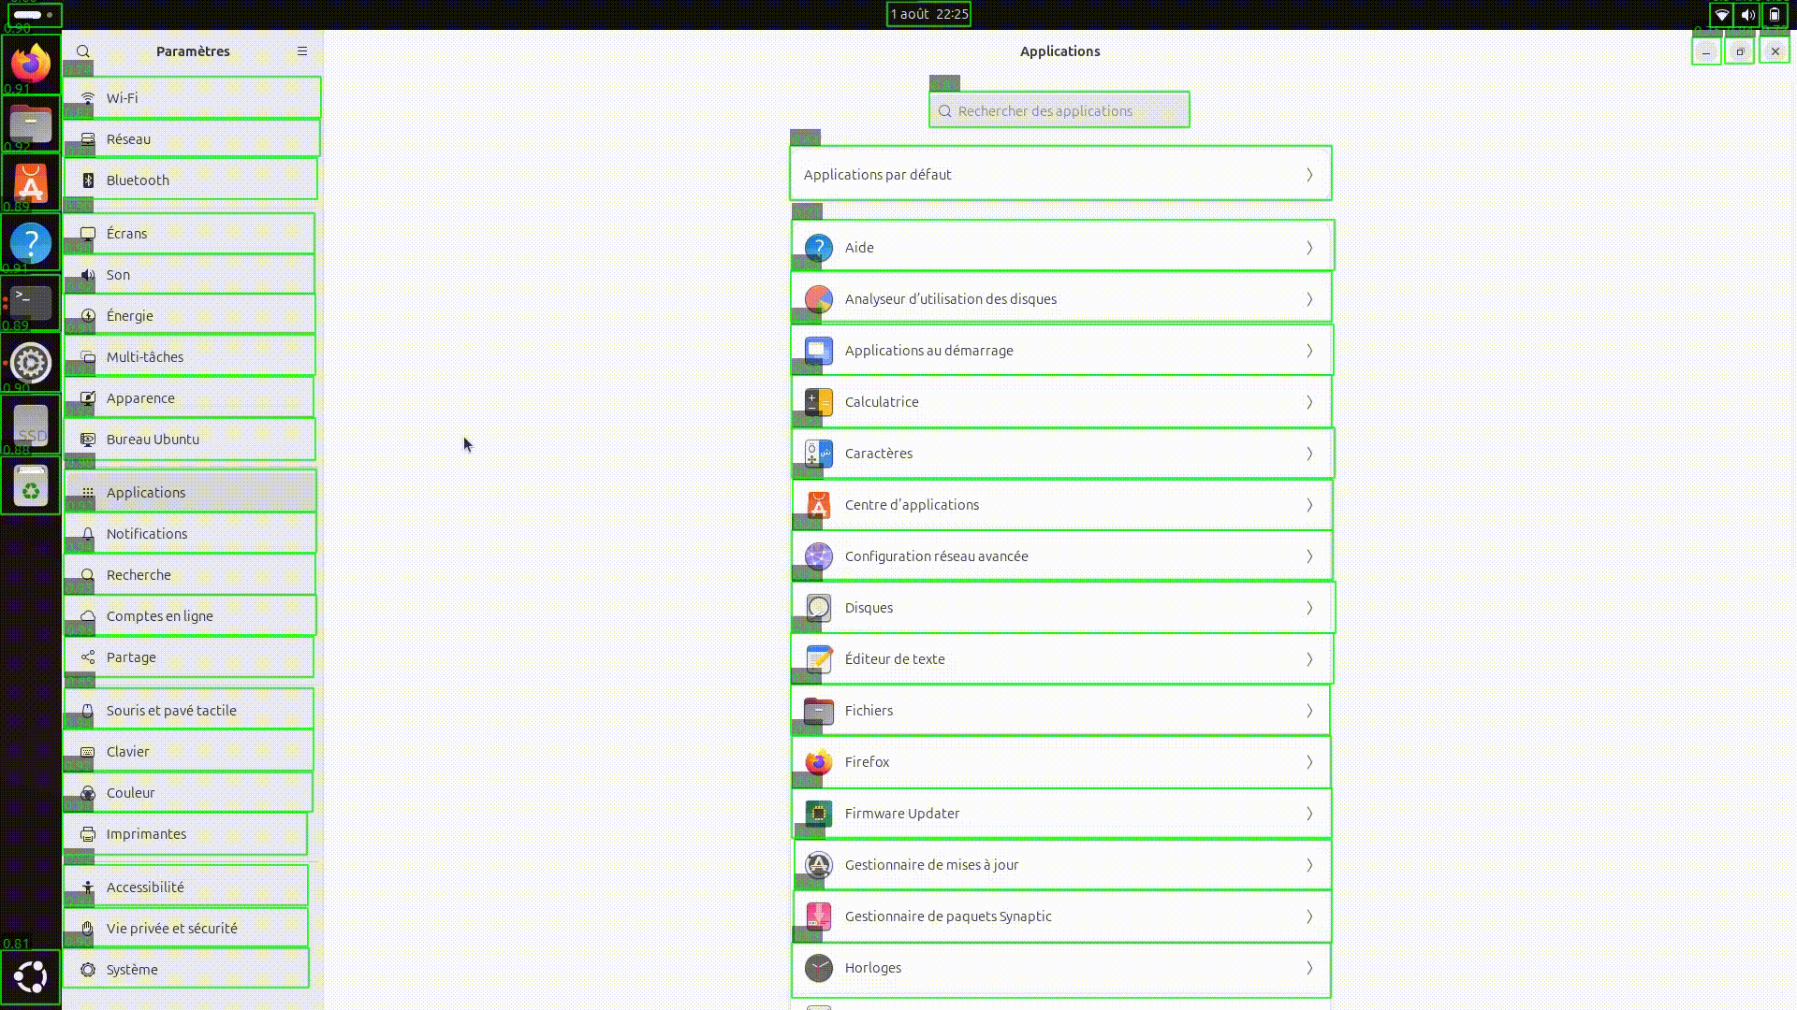Click the Calculatrice app icon
Screen dimensions: 1797x1010
(818, 402)
